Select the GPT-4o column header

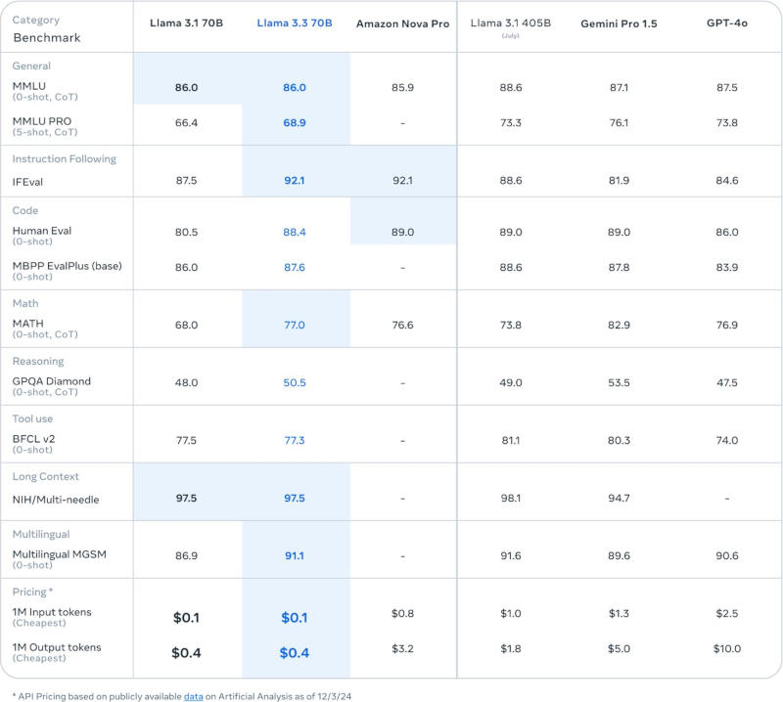tap(726, 23)
